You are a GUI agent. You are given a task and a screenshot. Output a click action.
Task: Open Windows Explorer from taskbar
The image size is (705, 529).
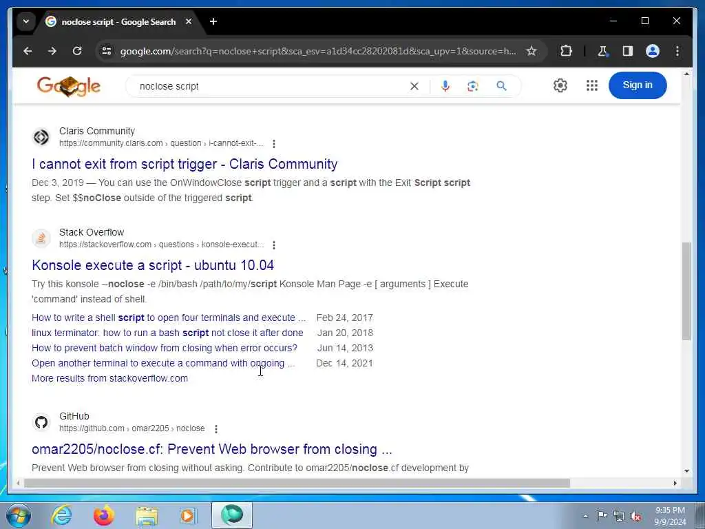(147, 515)
